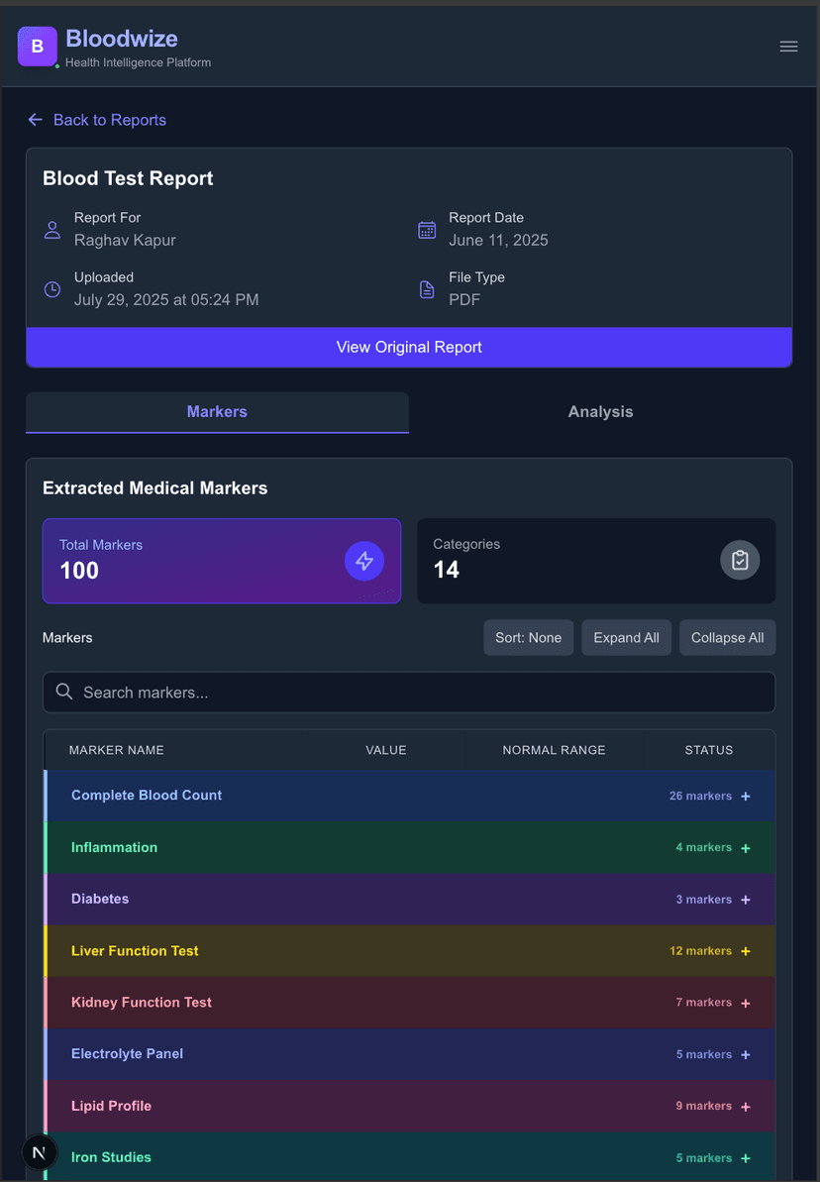Screen dimensions: 820x1182
Task: Click Expand All button
Action: click(626, 638)
